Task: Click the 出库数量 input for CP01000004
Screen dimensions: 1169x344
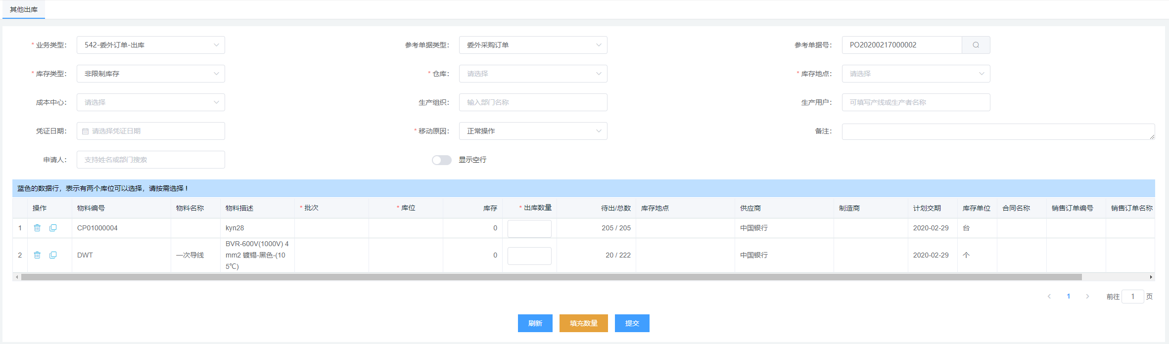Action: (x=529, y=228)
